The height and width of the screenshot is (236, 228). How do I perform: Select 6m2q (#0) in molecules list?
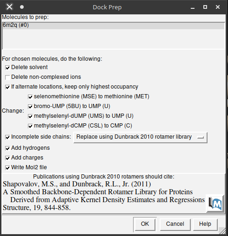pyautogui.click(x=114, y=26)
